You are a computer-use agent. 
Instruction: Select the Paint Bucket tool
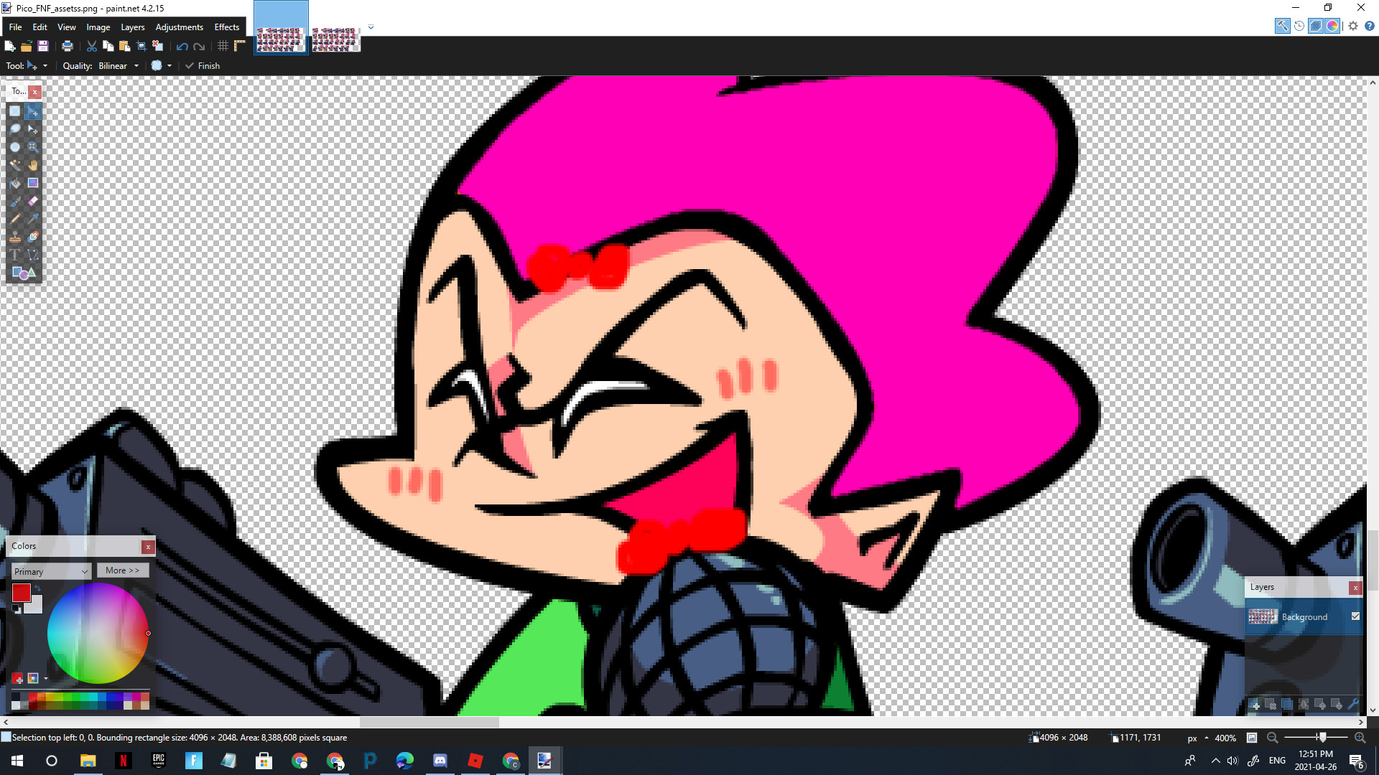click(15, 183)
